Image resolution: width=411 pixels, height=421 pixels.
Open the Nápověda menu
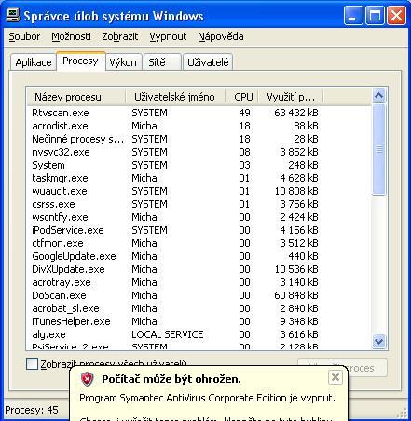click(221, 36)
